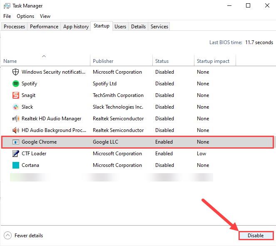The width and height of the screenshot is (276, 246).
Task: Sort list by Name column header
Action: [x=10, y=61]
